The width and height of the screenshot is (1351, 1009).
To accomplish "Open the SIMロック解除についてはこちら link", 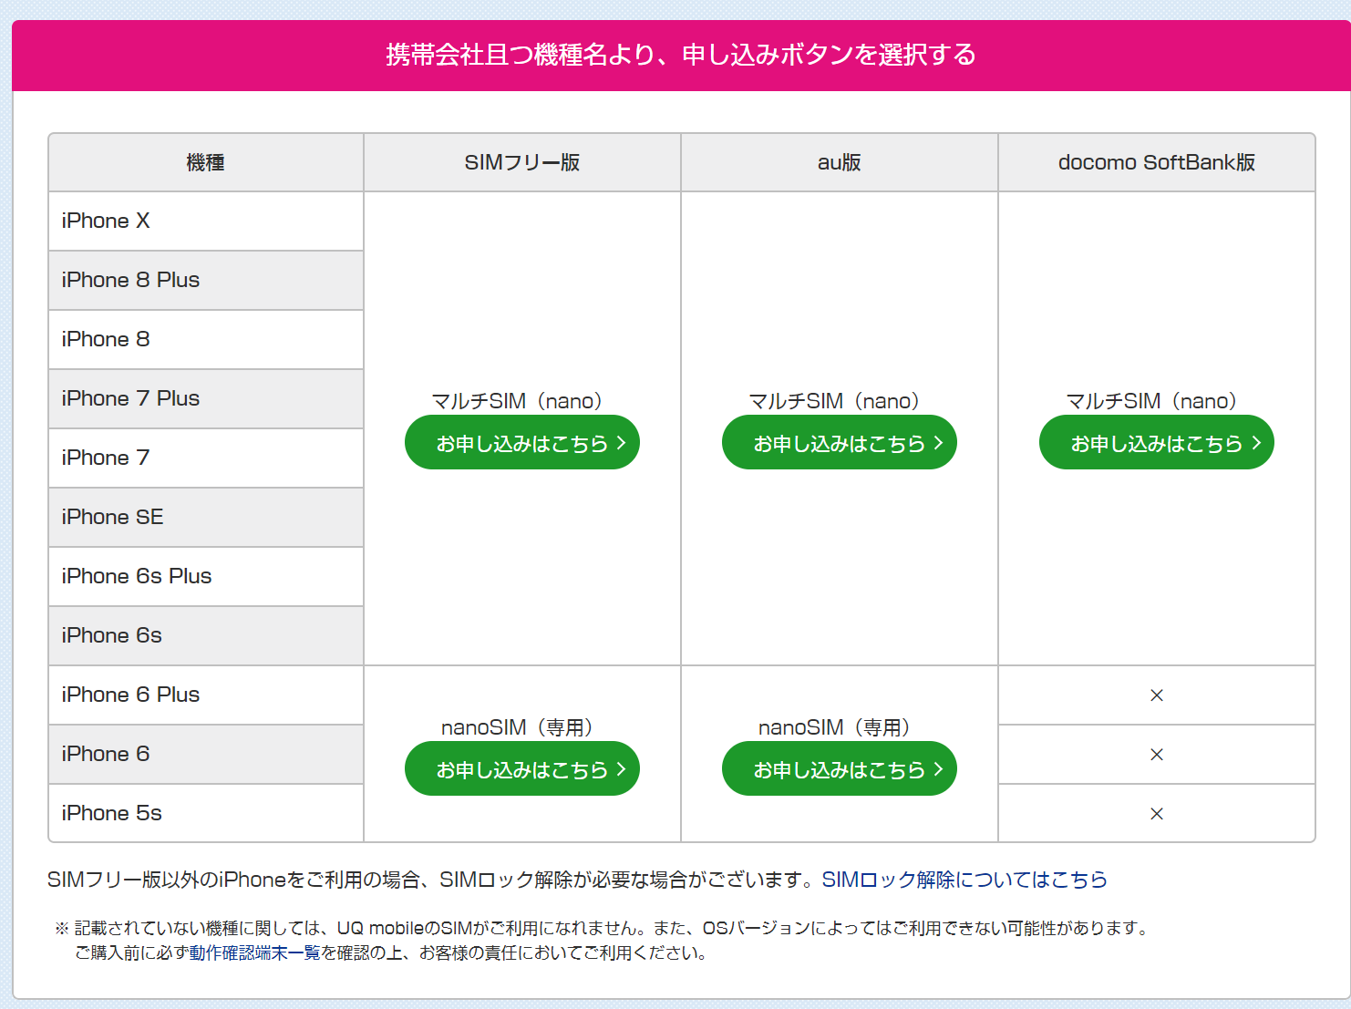I will [x=964, y=880].
